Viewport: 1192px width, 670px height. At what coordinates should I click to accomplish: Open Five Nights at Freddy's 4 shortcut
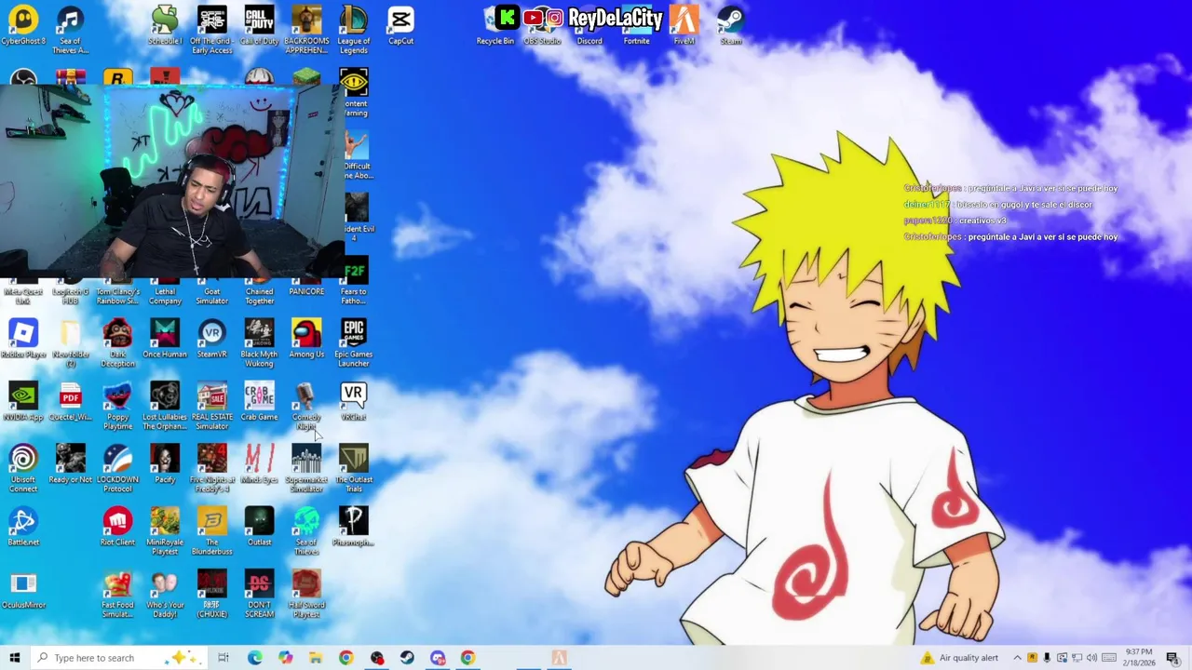coord(211,467)
